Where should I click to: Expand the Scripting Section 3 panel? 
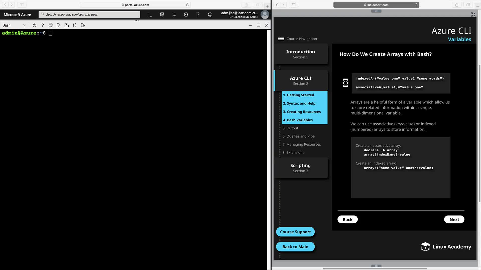(x=300, y=168)
